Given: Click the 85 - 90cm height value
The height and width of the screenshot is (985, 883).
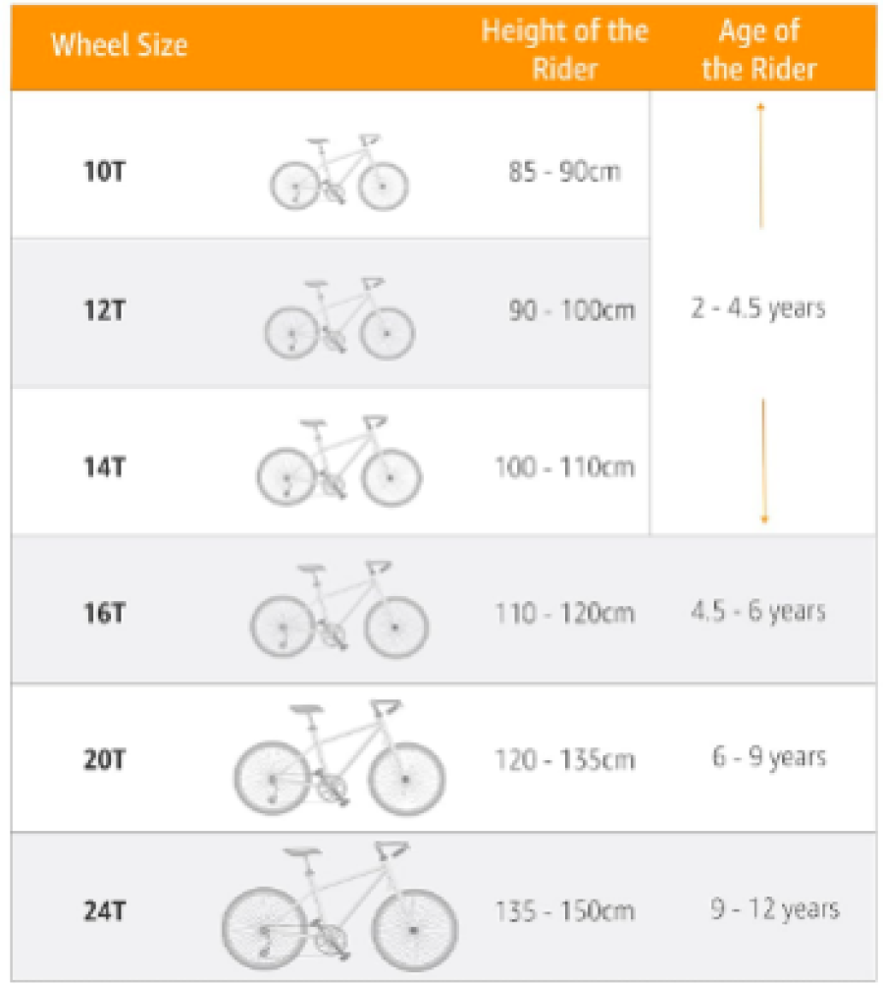Looking at the screenshot, I should 564,171.
